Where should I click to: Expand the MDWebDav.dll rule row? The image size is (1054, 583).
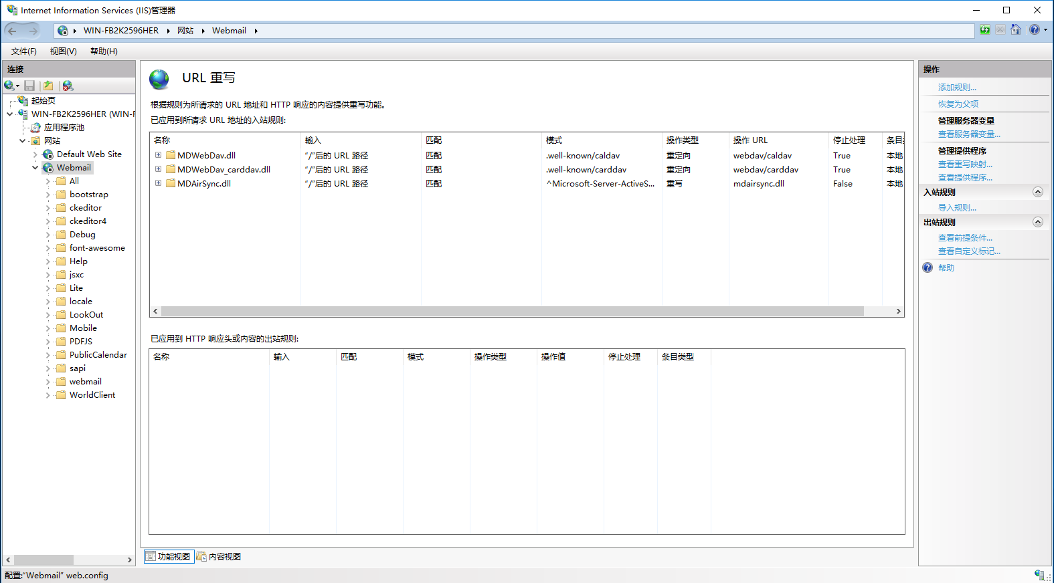coord(159,155)
